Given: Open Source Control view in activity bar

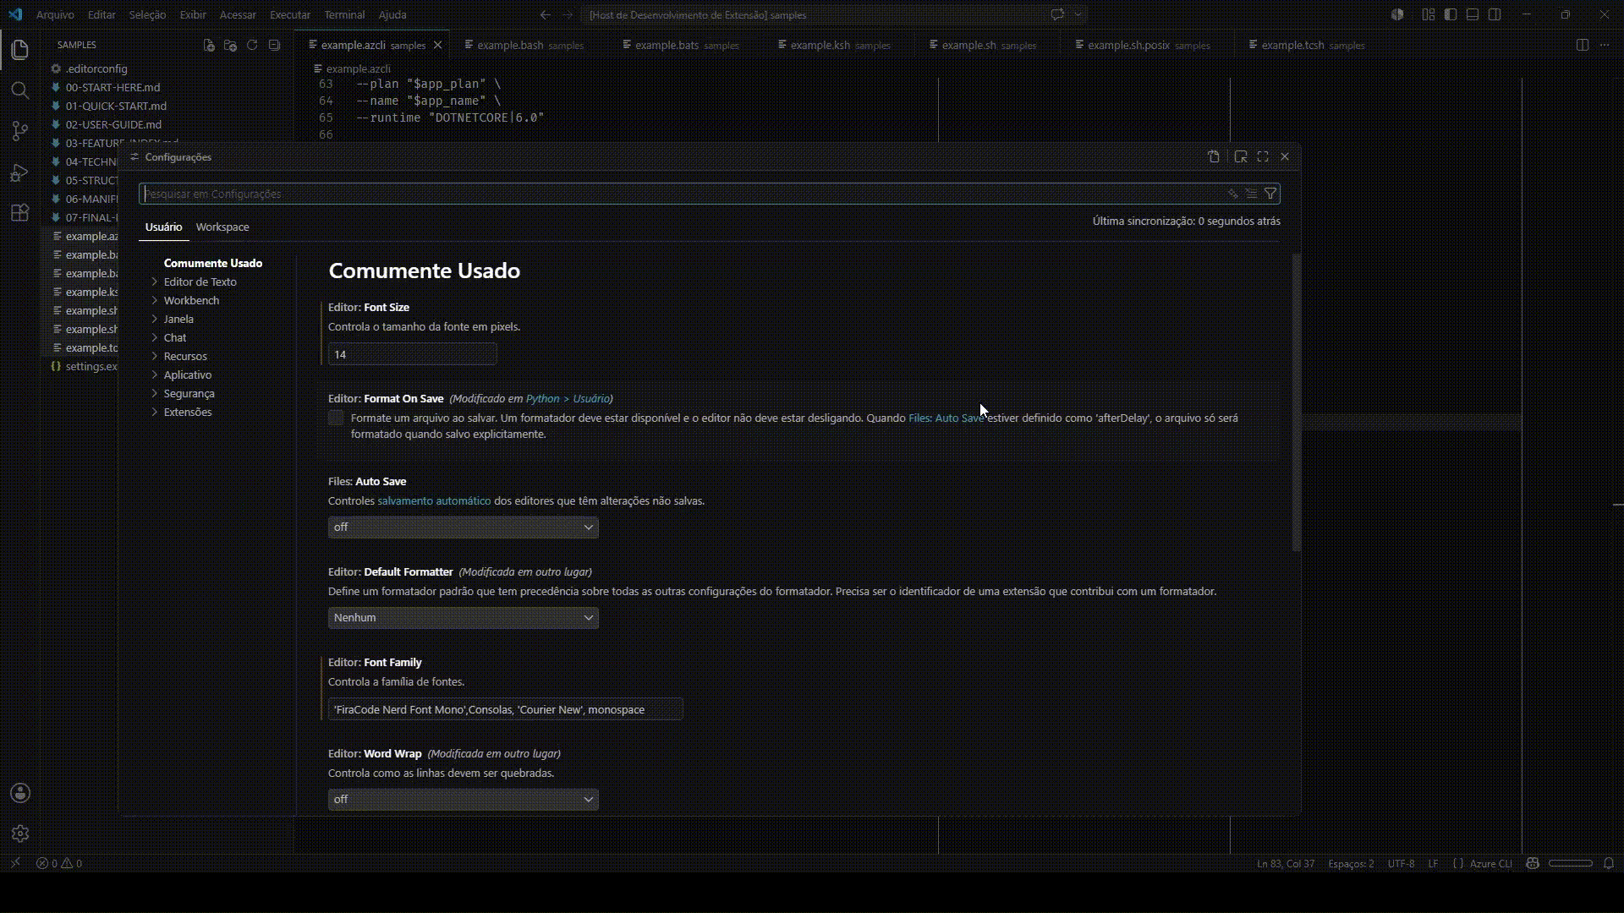Looking at the screenshot, I should [20, 131].
